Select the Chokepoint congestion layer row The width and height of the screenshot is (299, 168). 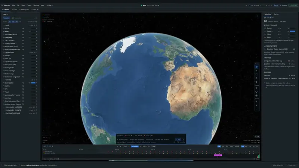point(20,77)
